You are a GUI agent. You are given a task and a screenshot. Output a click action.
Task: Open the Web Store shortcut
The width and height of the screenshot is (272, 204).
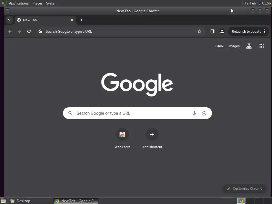[x=122, y=139]
